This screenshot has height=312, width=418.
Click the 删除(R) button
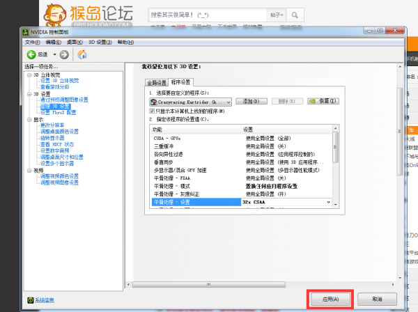point(287,101)
